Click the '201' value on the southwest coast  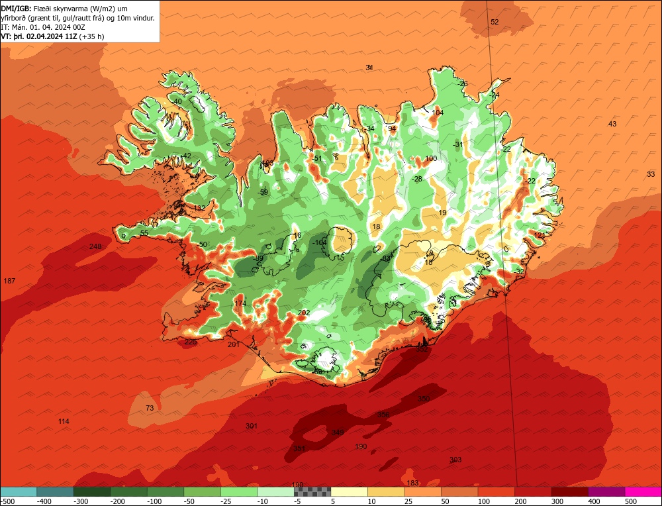234,344
